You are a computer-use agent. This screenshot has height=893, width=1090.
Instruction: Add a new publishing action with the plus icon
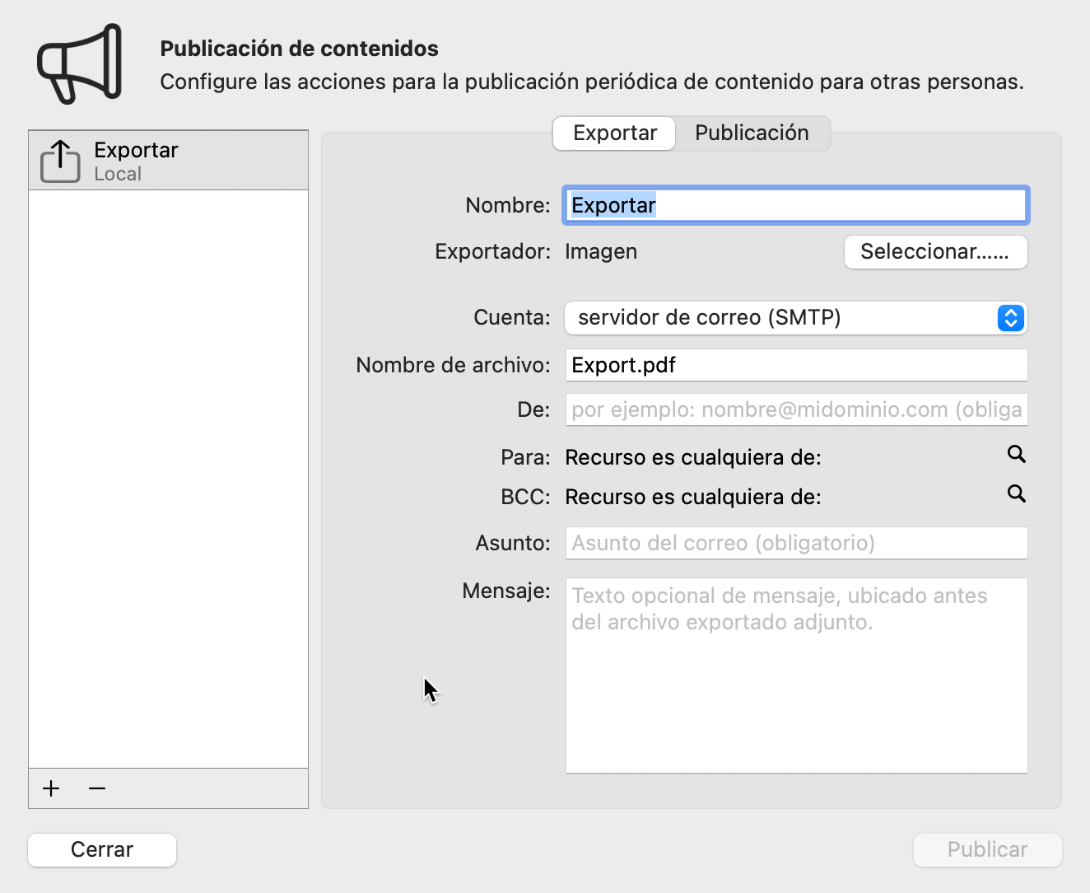[50, 788]
